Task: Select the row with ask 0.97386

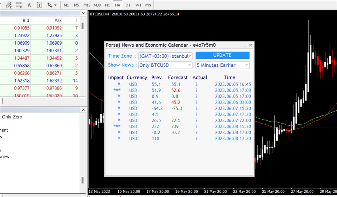Action: click(x=40, y=88)
